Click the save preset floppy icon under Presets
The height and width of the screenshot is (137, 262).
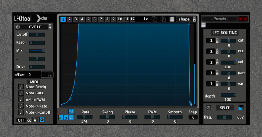click(x=203, y=25)
